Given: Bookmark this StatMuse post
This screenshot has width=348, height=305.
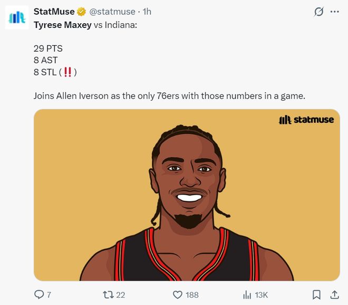Looking at the screenshot, I should (x=316, y=294).
